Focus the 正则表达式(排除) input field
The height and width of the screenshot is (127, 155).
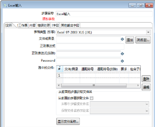89,54
